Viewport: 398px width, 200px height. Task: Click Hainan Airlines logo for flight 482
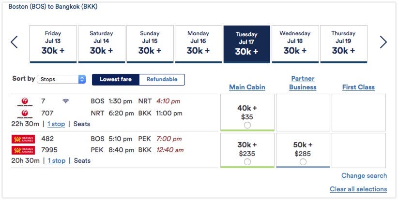point(23,139)
